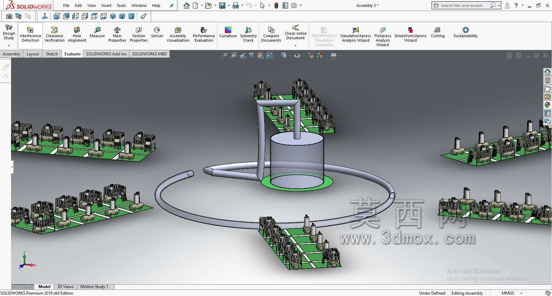
Task: Click Edit Appearance color wheel in view toolbar
Action: click(311, 55)
